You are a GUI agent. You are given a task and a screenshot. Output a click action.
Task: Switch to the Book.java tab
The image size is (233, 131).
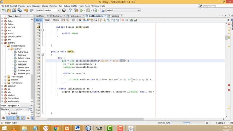(x=57, y=16)
